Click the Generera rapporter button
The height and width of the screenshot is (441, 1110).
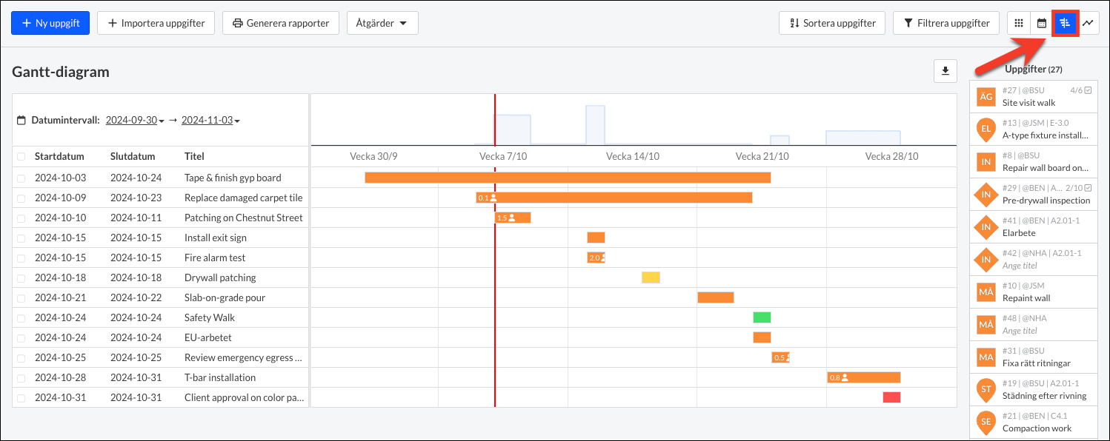click(280, 23)
